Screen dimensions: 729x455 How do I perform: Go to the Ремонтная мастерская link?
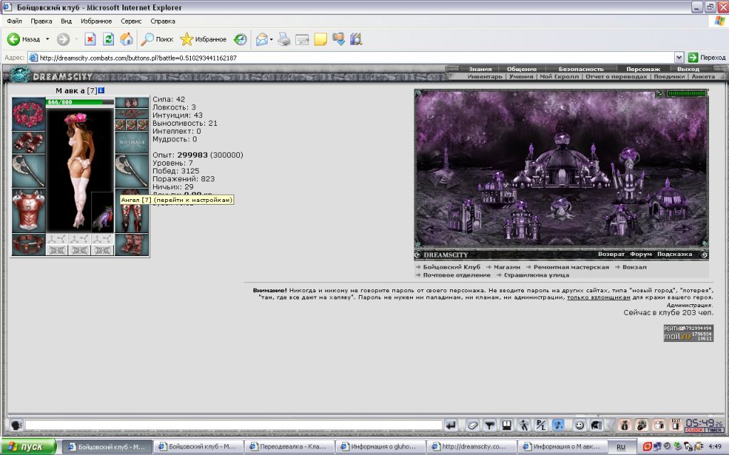click(x=571, y=267)
